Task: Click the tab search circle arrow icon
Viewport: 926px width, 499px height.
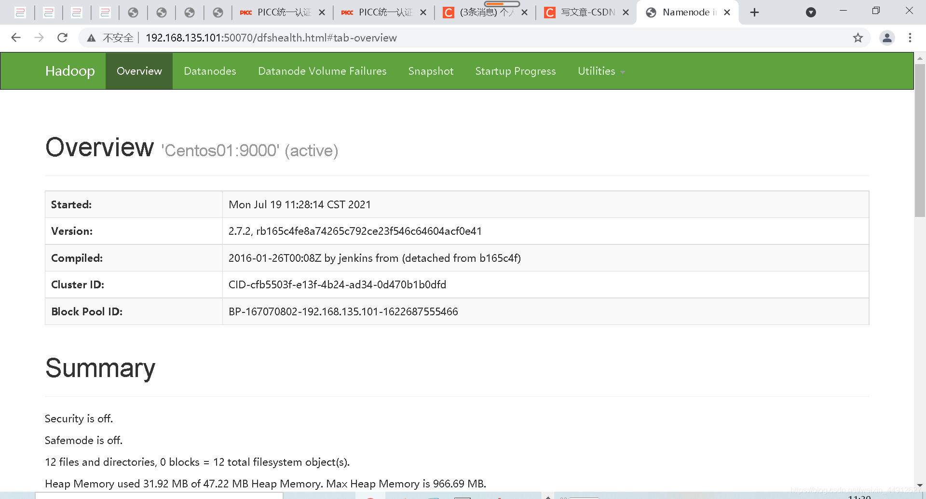Action: 811,13
